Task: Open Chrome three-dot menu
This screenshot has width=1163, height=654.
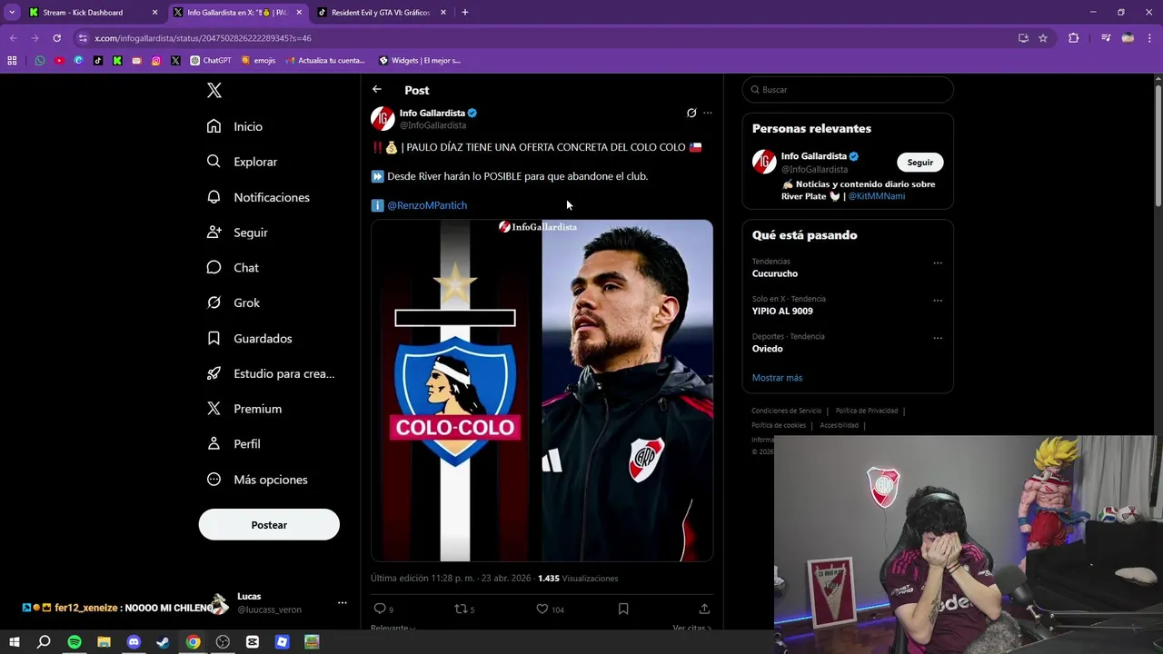Action: [x=1150, y=38]
